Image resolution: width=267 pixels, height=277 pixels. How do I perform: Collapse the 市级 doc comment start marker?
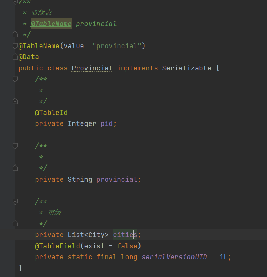(15, 202)
